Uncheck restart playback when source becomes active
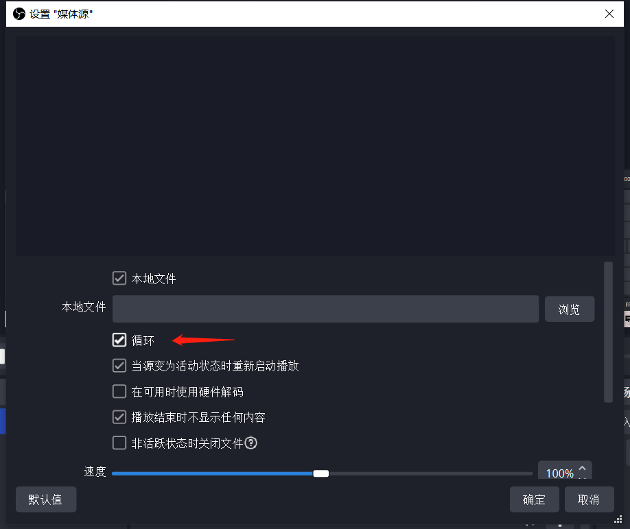The width and height of the screenshot is (630, 529). tap(119, 365)
